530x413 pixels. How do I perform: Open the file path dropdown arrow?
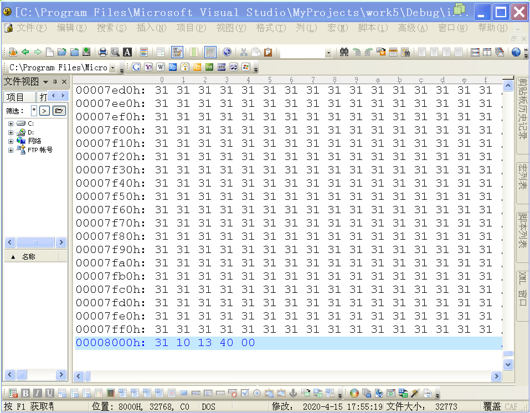(x=114, y=68)
